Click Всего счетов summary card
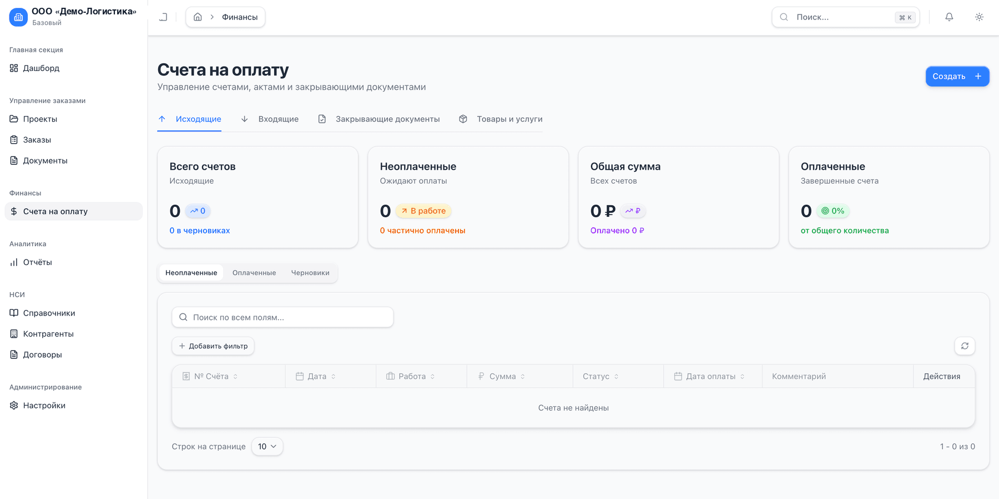This screenshot has width=999, height=499. tap(258, 197)
